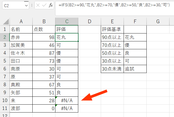Select column B header
The width and height of the screenshot is (174, 117).
click(44, 22)
